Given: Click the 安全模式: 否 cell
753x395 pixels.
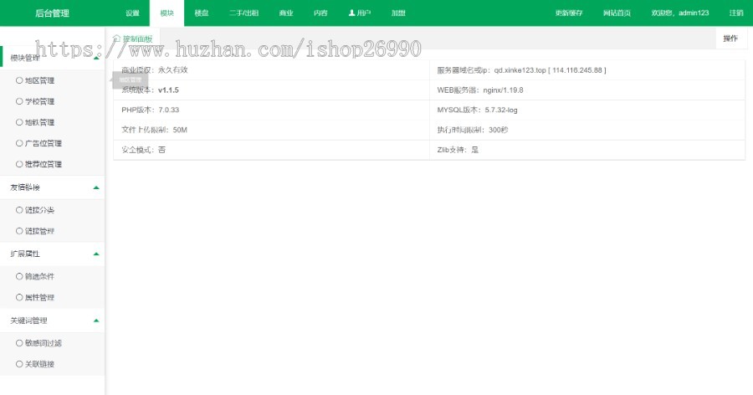Looking at the screenshot, I should pyautogui.click(x=271, y=150).
